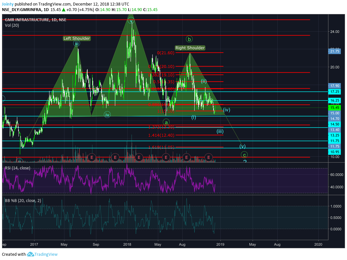Click the green circled b label
The height and width of the screenshot is (260, 347).
pos(189,39)
